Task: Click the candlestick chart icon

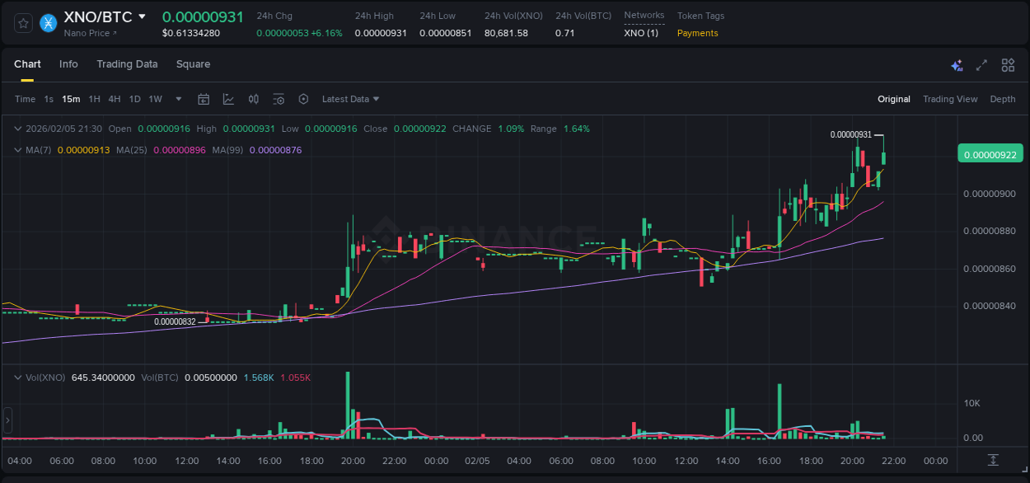Action: (253, 99)
